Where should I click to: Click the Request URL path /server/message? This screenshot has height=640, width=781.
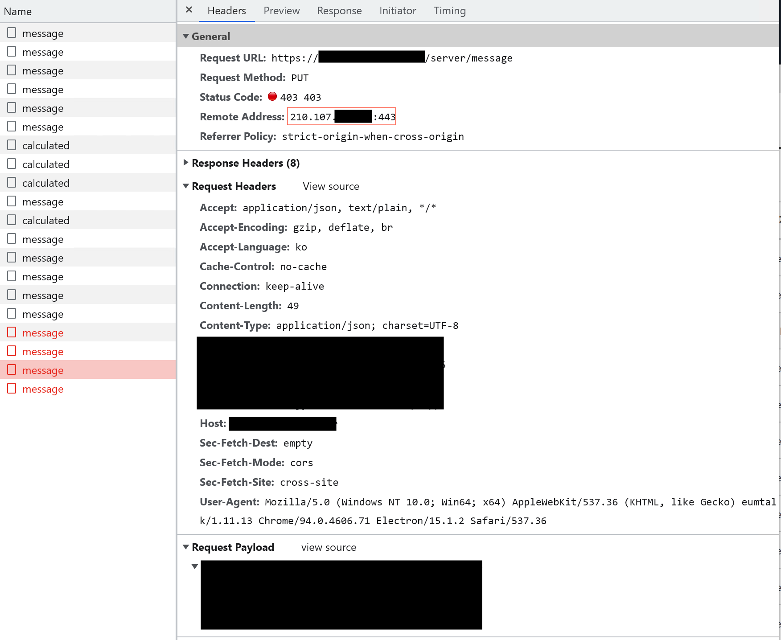[x=469, y=58]
